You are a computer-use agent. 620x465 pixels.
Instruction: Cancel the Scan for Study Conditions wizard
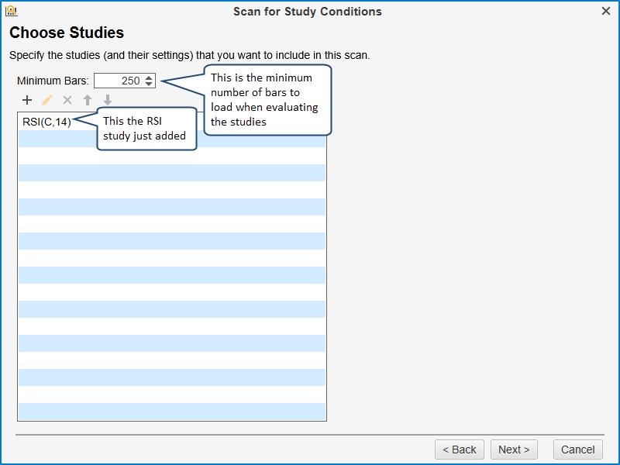click(578, 449)
